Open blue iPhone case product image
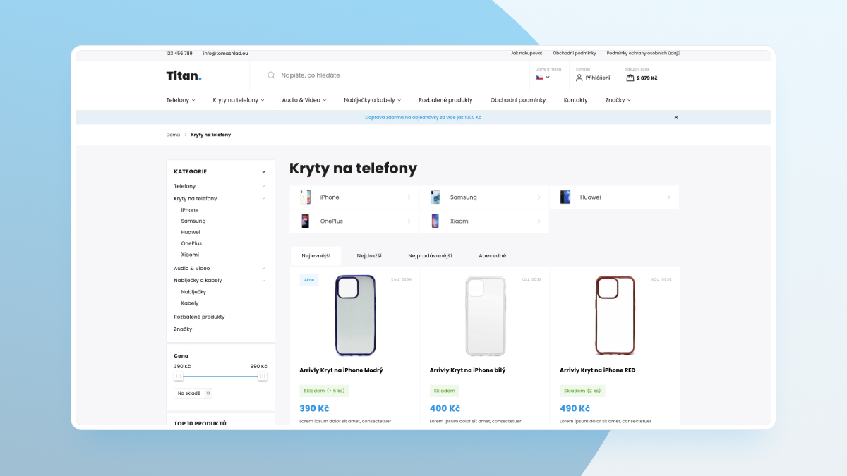This screenshot has width=847, height=476. (355, 315)
